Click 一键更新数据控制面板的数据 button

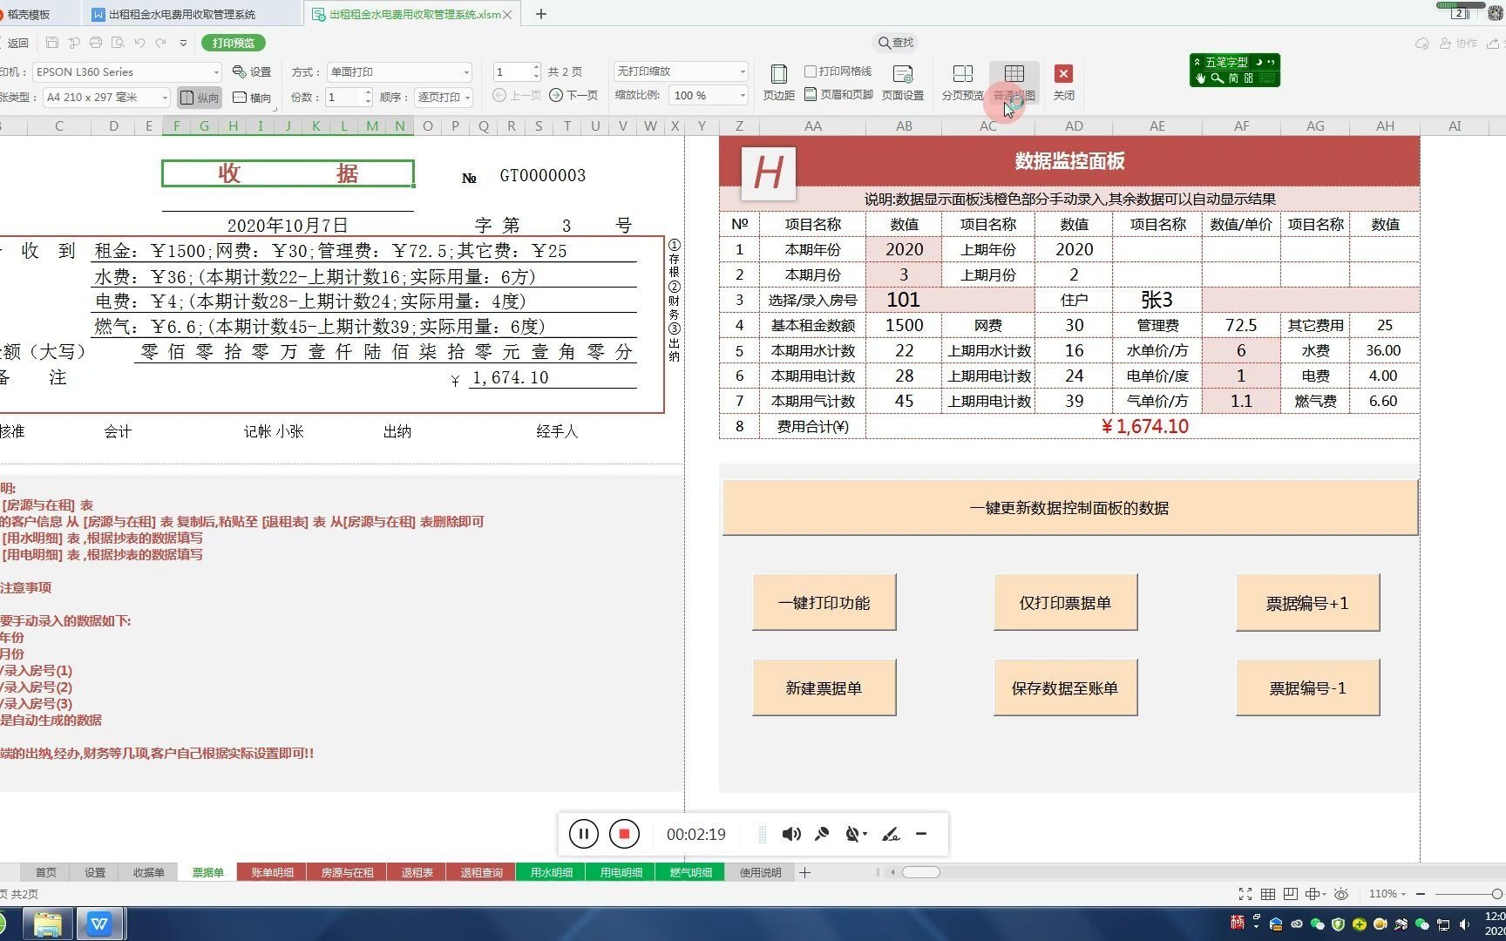(x=1069, y=508)
